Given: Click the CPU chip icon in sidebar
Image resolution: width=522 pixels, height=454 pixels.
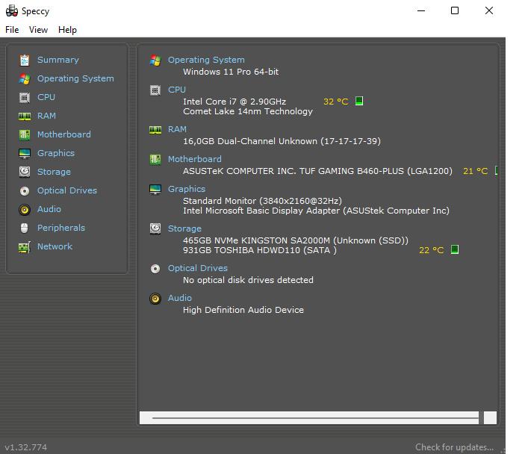Looking at the screenshot, I should point(25,98).
